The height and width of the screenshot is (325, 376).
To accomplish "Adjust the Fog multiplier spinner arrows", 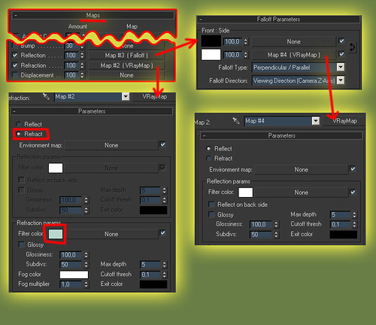I will (x=86, y=284).
